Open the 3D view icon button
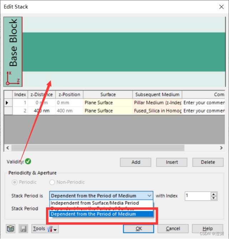Image resolution: width=229 pixels, height=239 pixels. click(x=11, y=229)
